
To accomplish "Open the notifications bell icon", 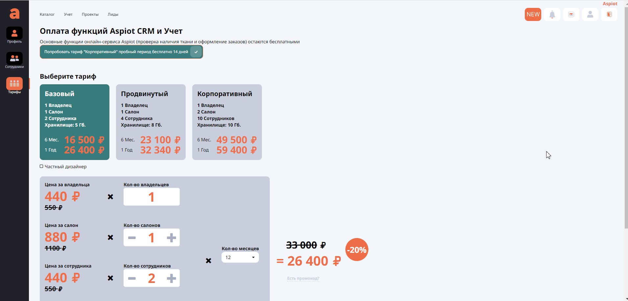I will pyautogui.click(x=552, y=14).
